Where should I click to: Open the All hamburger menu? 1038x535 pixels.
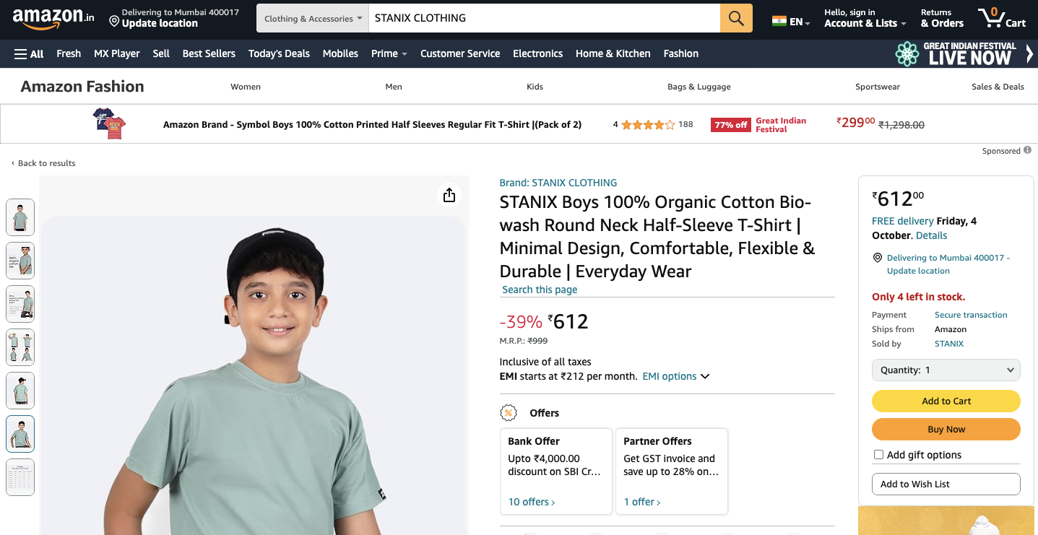(29, 53)
